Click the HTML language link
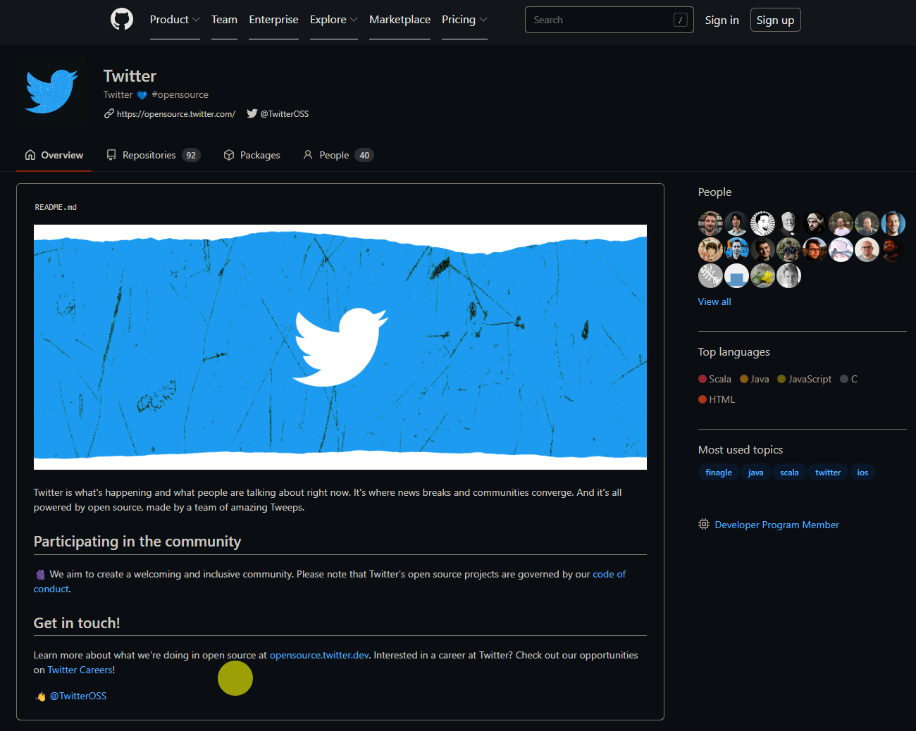This screenshot has width=916, height=731. pos(717,399)
